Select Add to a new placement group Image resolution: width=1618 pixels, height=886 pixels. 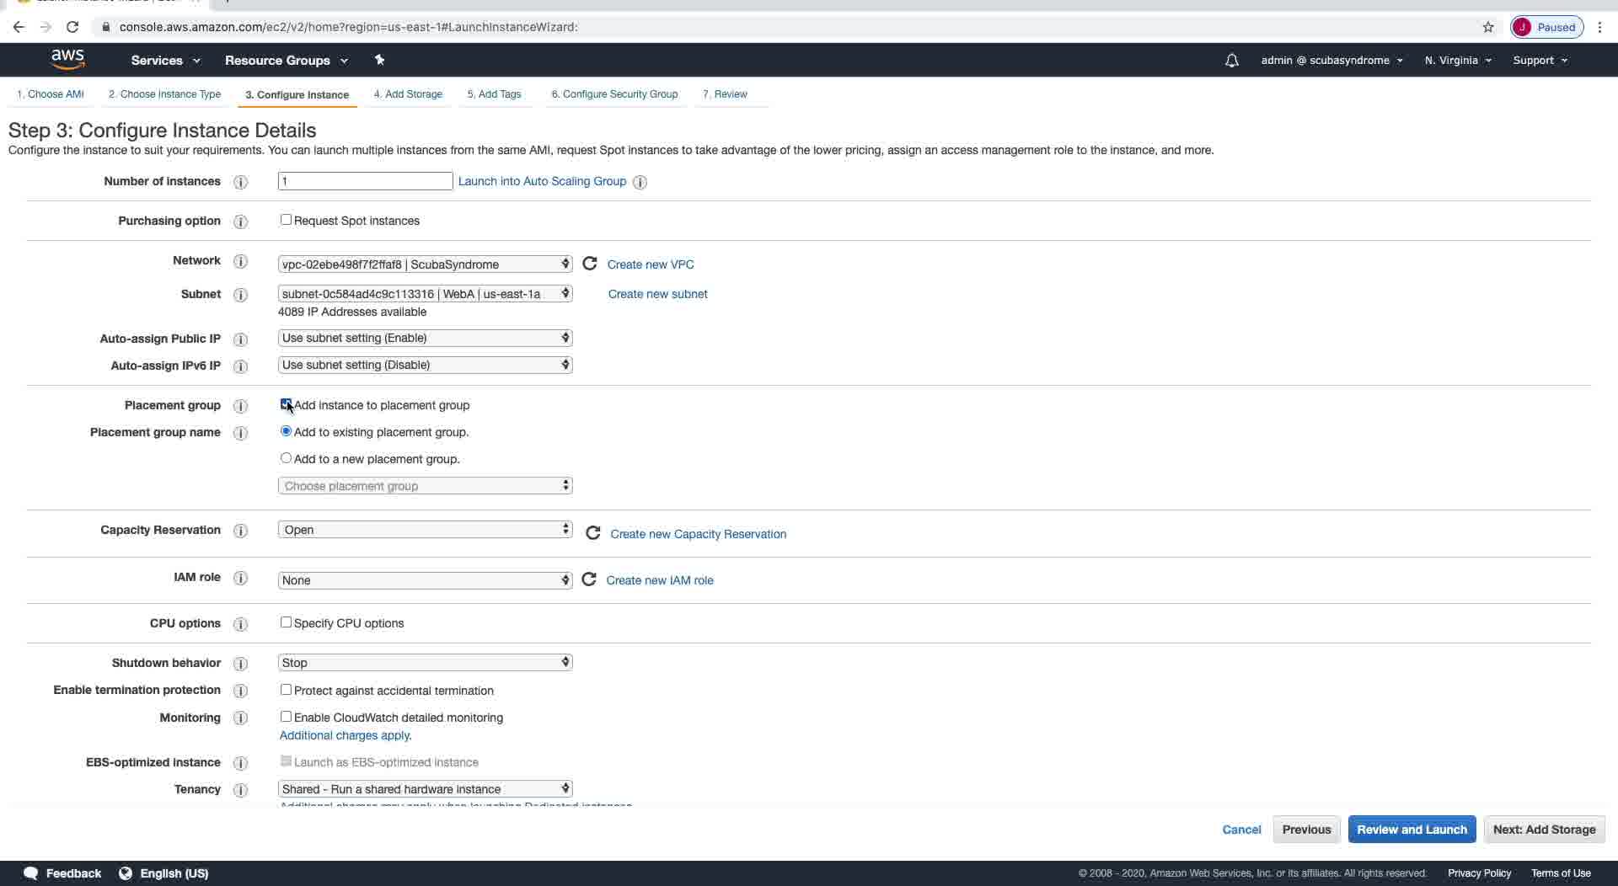pos(287,458)
